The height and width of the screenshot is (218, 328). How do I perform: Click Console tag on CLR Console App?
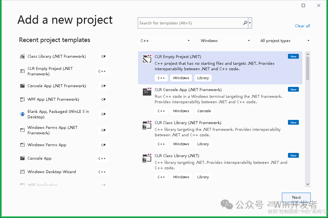[x=204, y=111]
